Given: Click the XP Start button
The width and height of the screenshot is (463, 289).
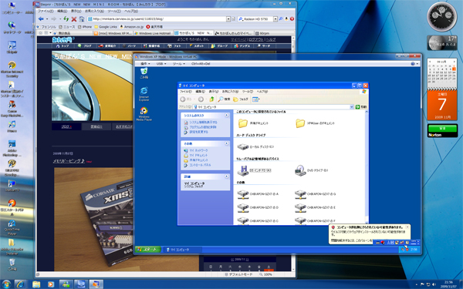Looking at the screenshot, I should (148, 250).
